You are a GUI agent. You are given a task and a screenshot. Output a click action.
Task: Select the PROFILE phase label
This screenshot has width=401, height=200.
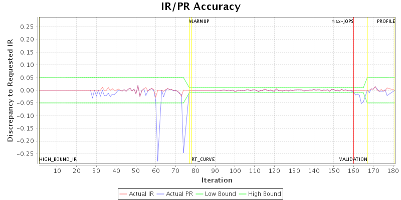[x=385, y=21]
